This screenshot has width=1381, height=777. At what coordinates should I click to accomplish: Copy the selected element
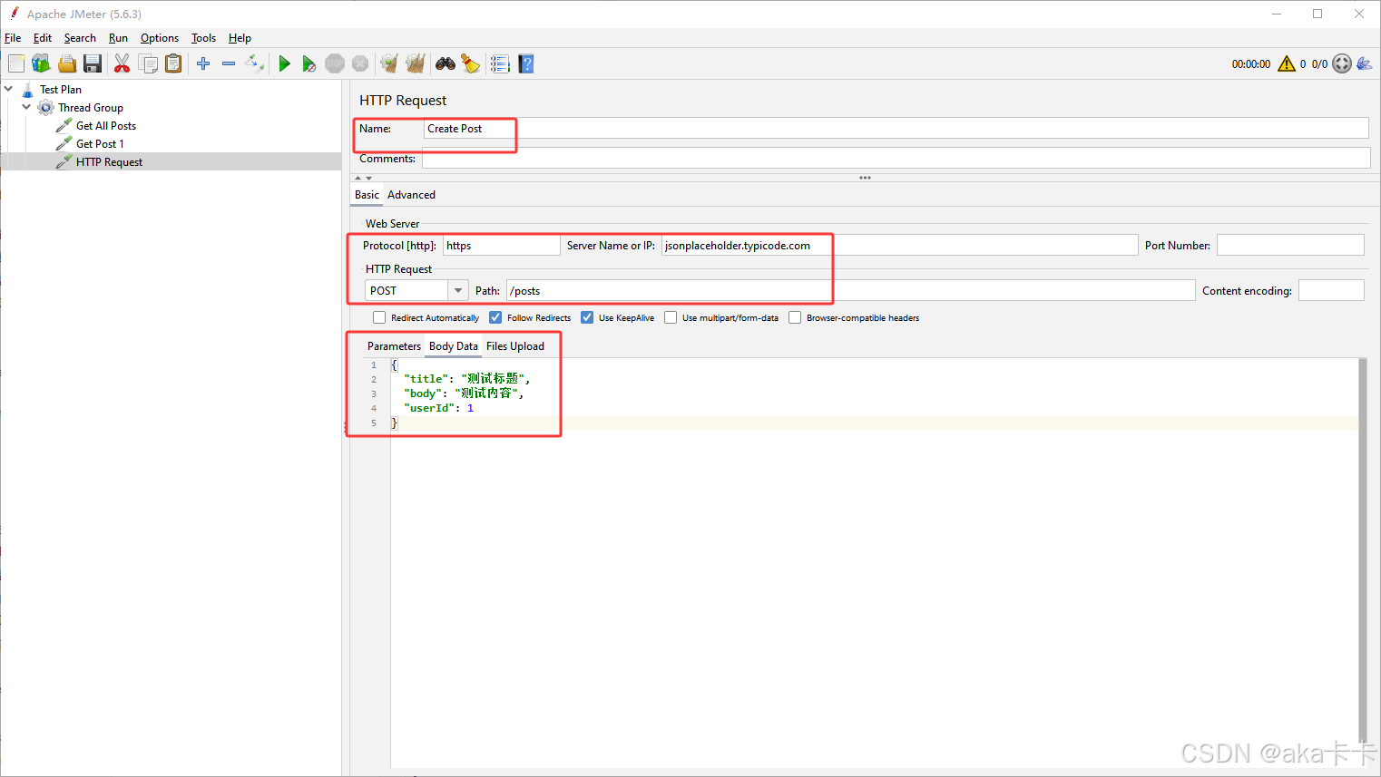point(148,63)
